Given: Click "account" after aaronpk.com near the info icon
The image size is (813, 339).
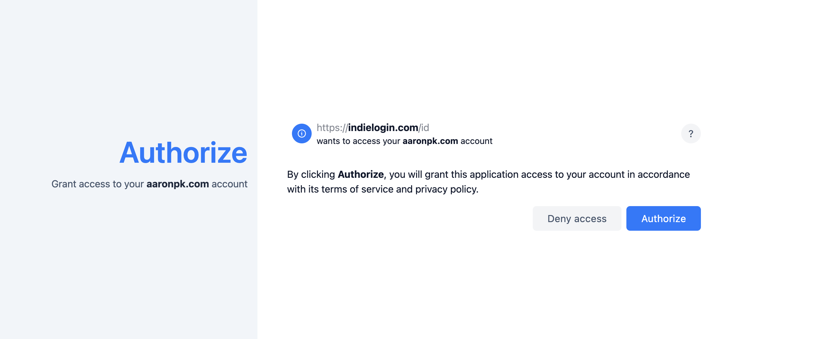Looking at the screenshot, I should [x=476, y=141].
